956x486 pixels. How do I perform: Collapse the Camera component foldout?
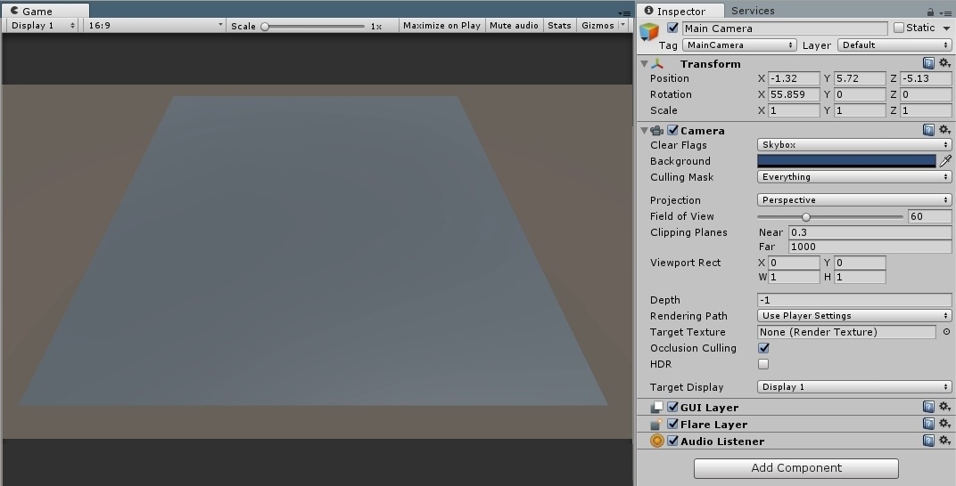tap(644, 131)
